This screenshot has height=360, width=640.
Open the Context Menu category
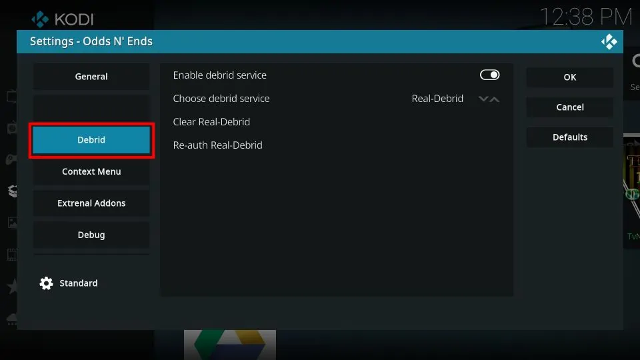[91, 171]
